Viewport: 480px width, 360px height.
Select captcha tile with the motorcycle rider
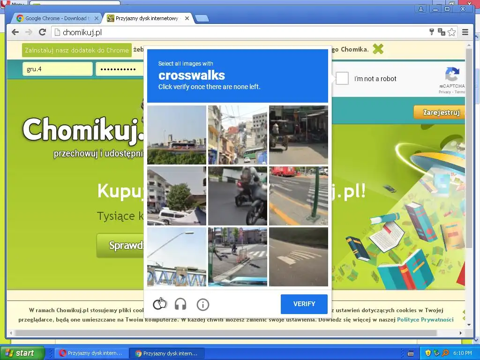238,196
